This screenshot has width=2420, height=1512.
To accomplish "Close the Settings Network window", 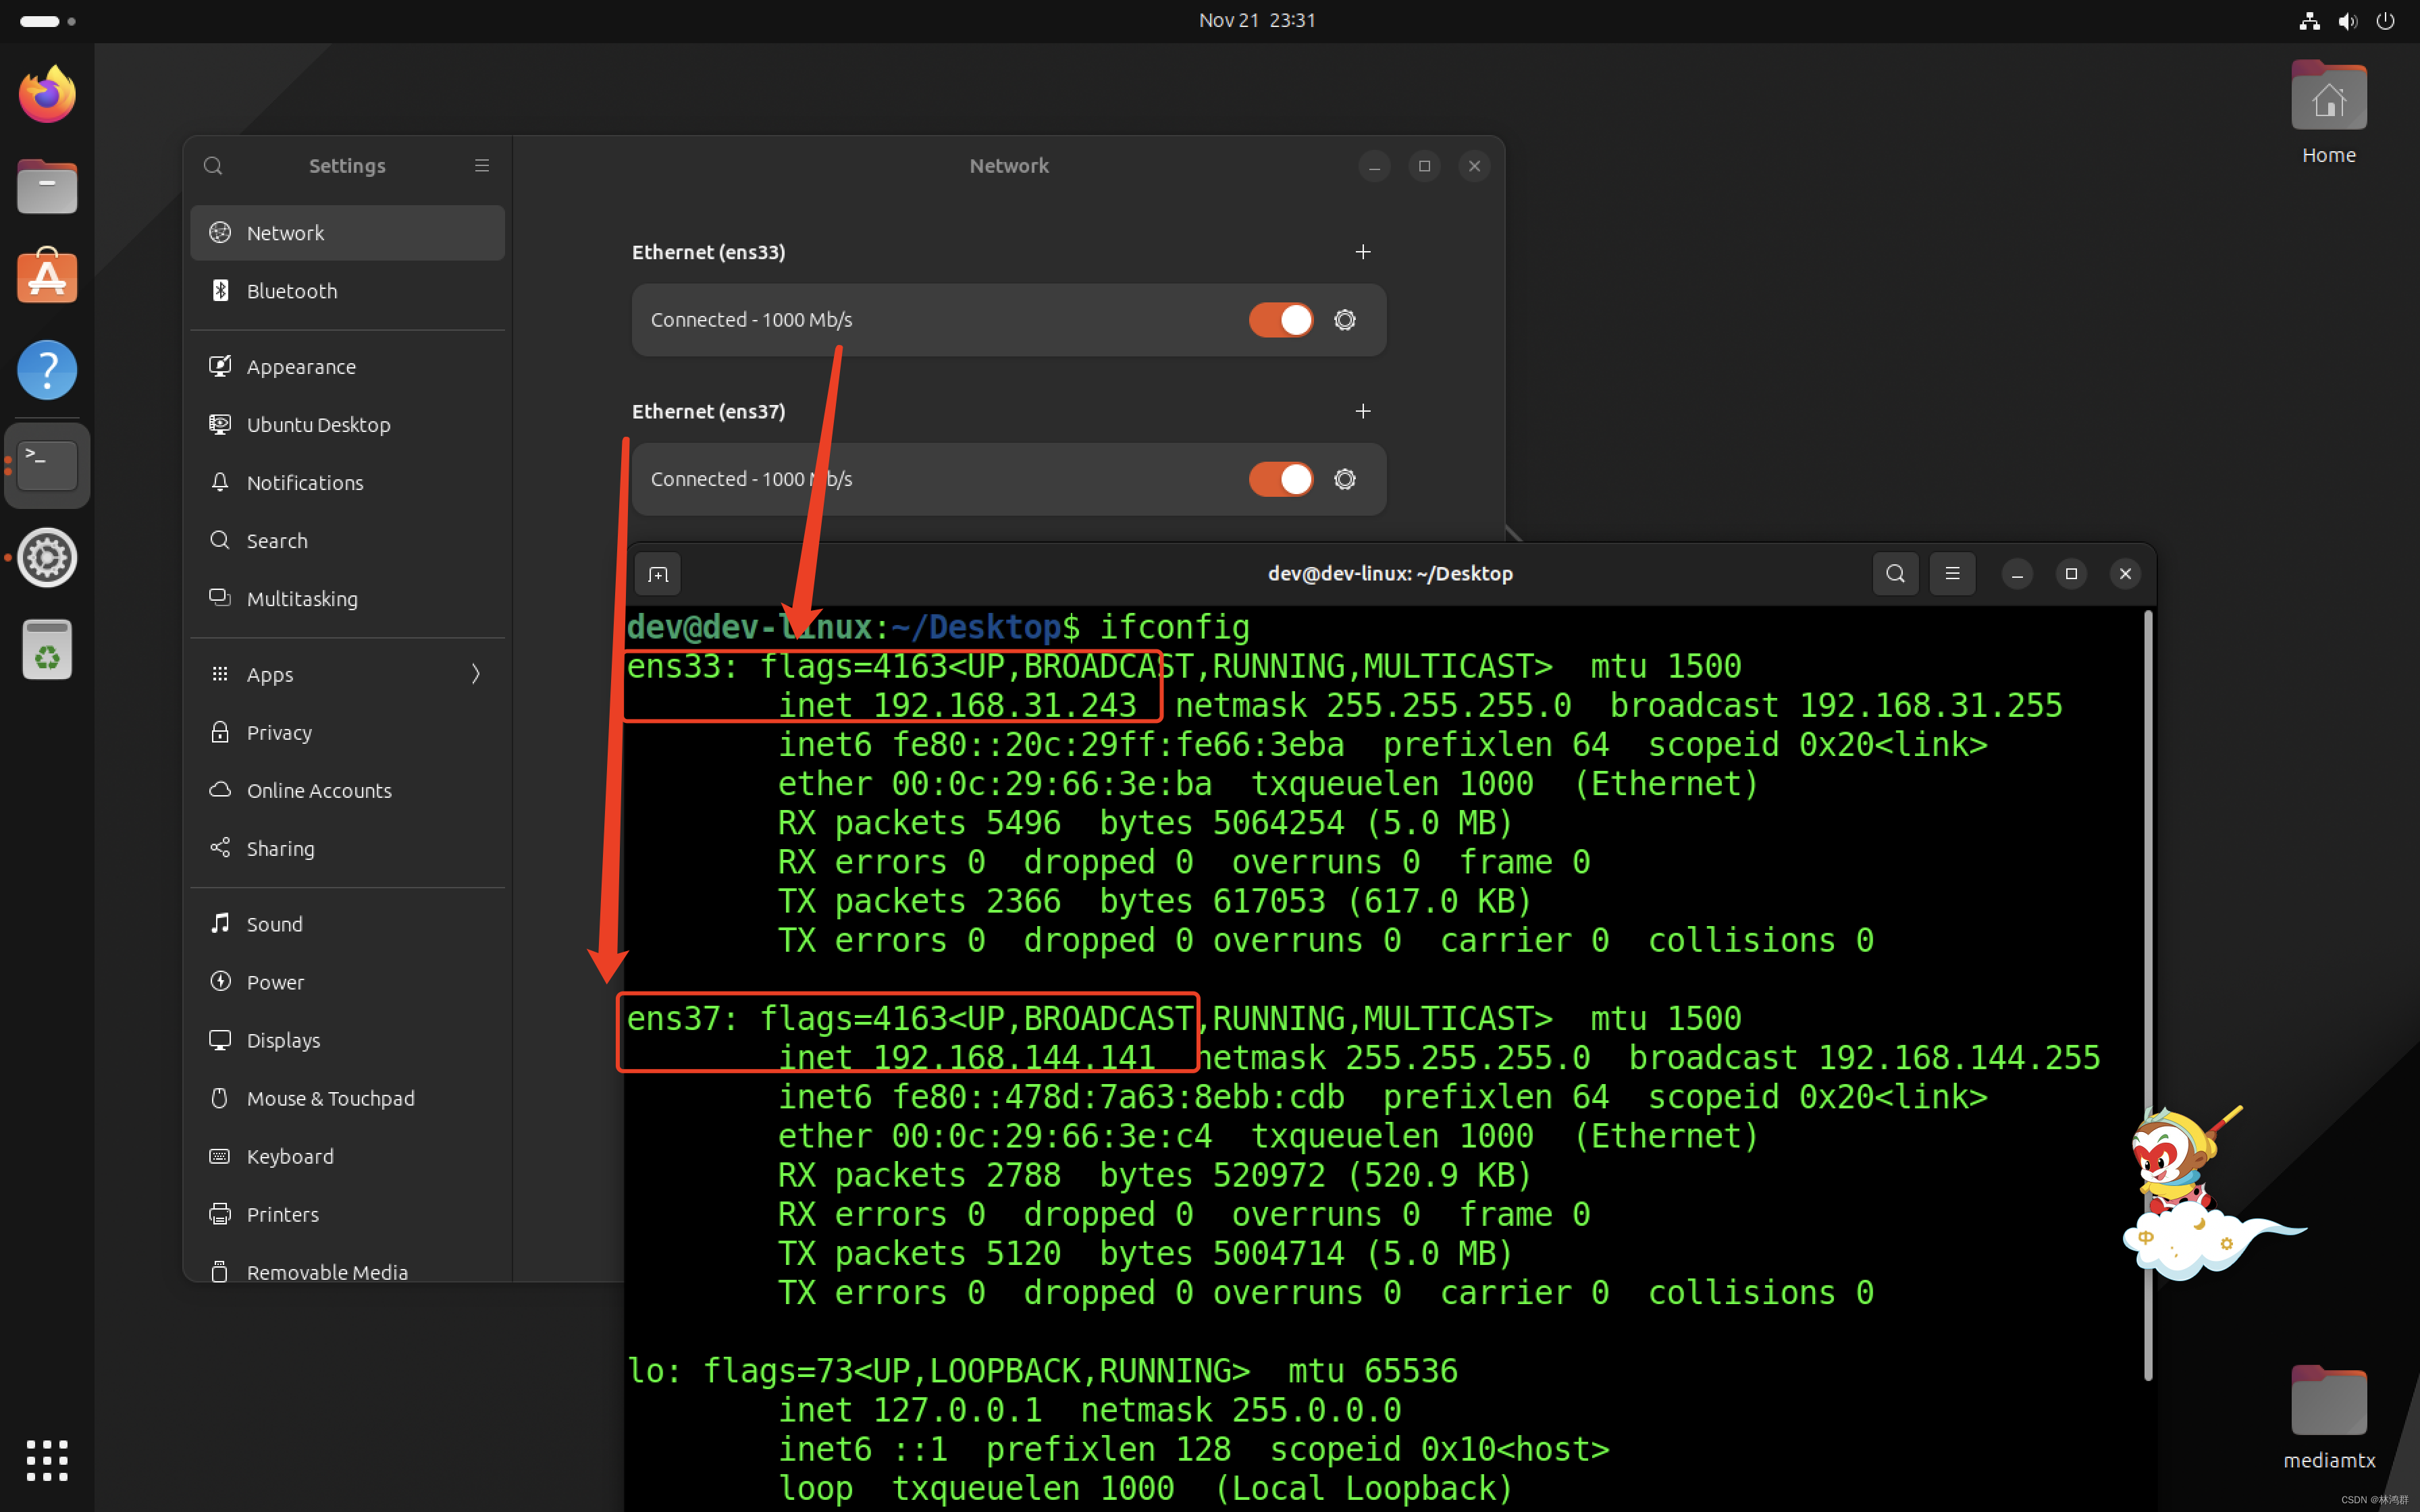I will click(1474, 166).
